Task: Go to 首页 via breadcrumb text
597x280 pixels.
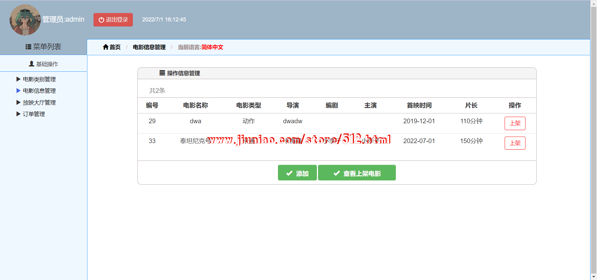Action: click(x=115, y=47)
